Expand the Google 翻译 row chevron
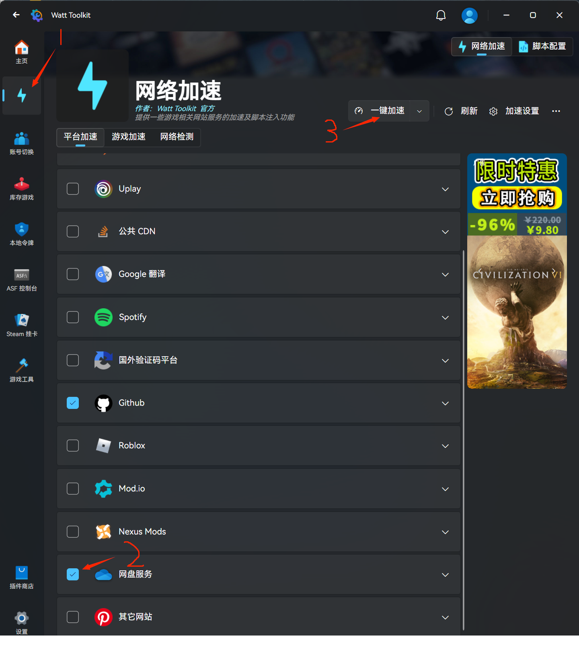The height and width of the screenshot is (650, 579). [445, 274]
